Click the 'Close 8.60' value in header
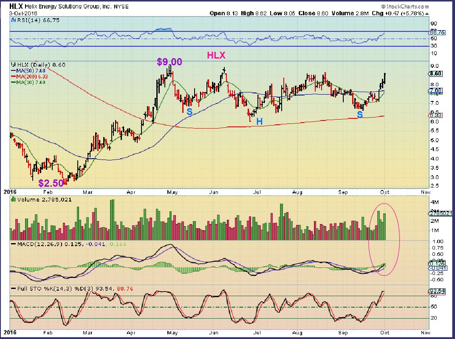Screen dimensions: 455x339 click(x=313, y=13)
